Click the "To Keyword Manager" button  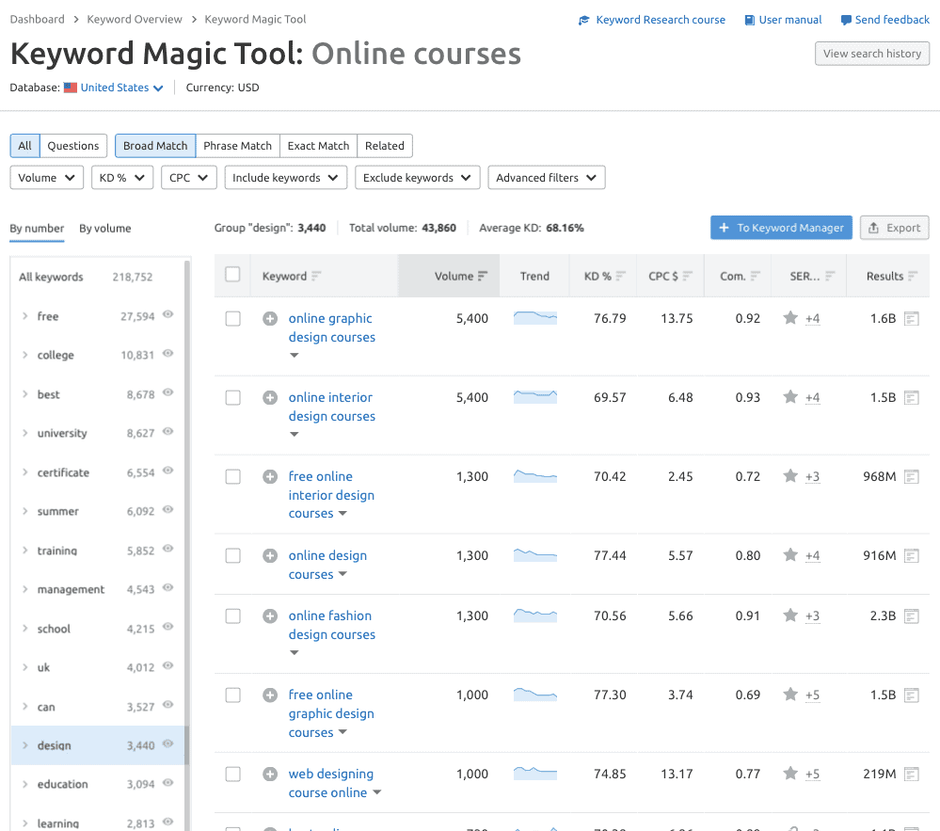point(781,227)
